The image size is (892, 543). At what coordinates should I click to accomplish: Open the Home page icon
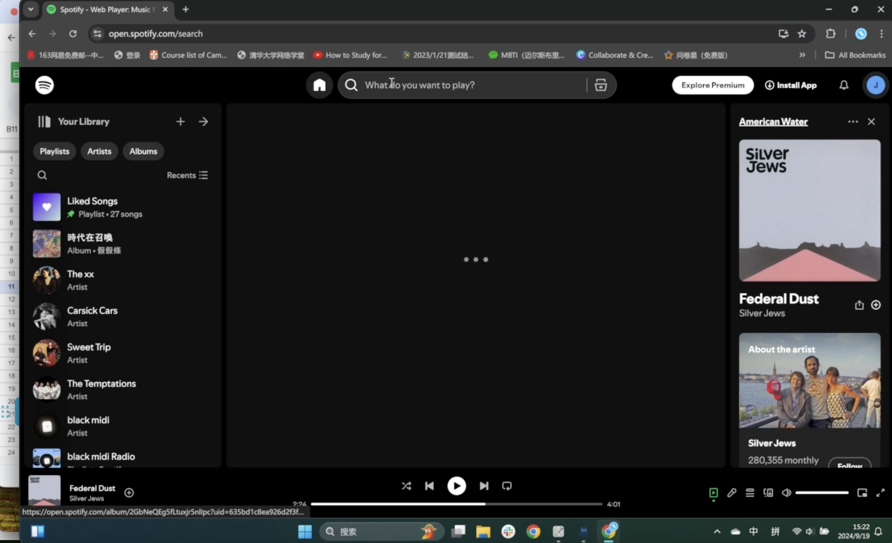pos(319,85)
